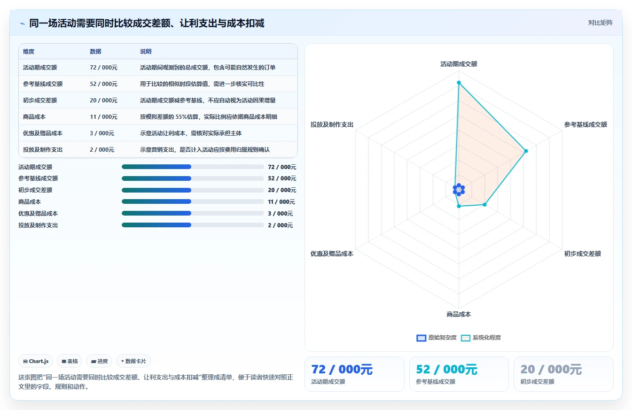
Task: Click the 商品成本 radar axis label
Action: [459, 315]
